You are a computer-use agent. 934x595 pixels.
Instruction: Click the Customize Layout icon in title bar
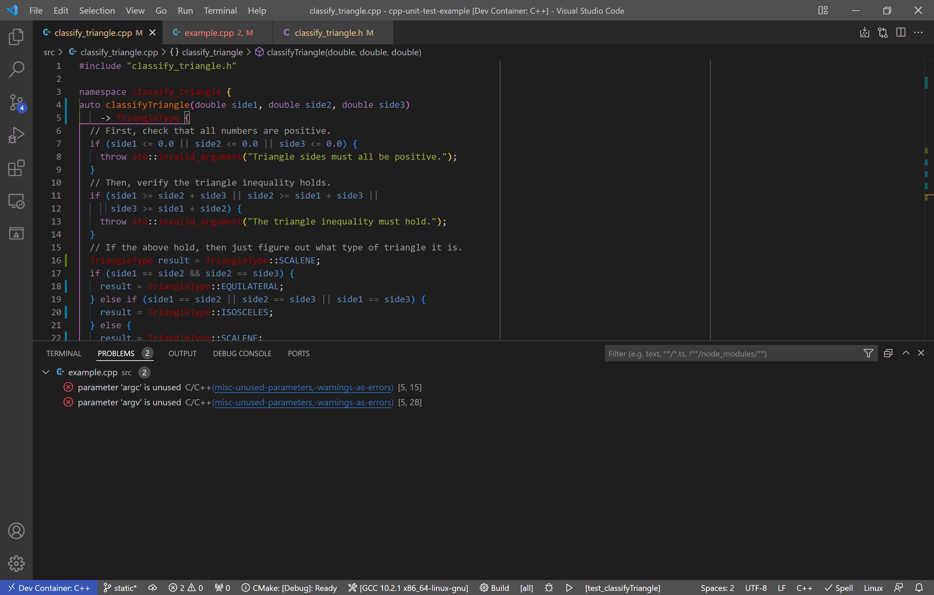(823, 11)
